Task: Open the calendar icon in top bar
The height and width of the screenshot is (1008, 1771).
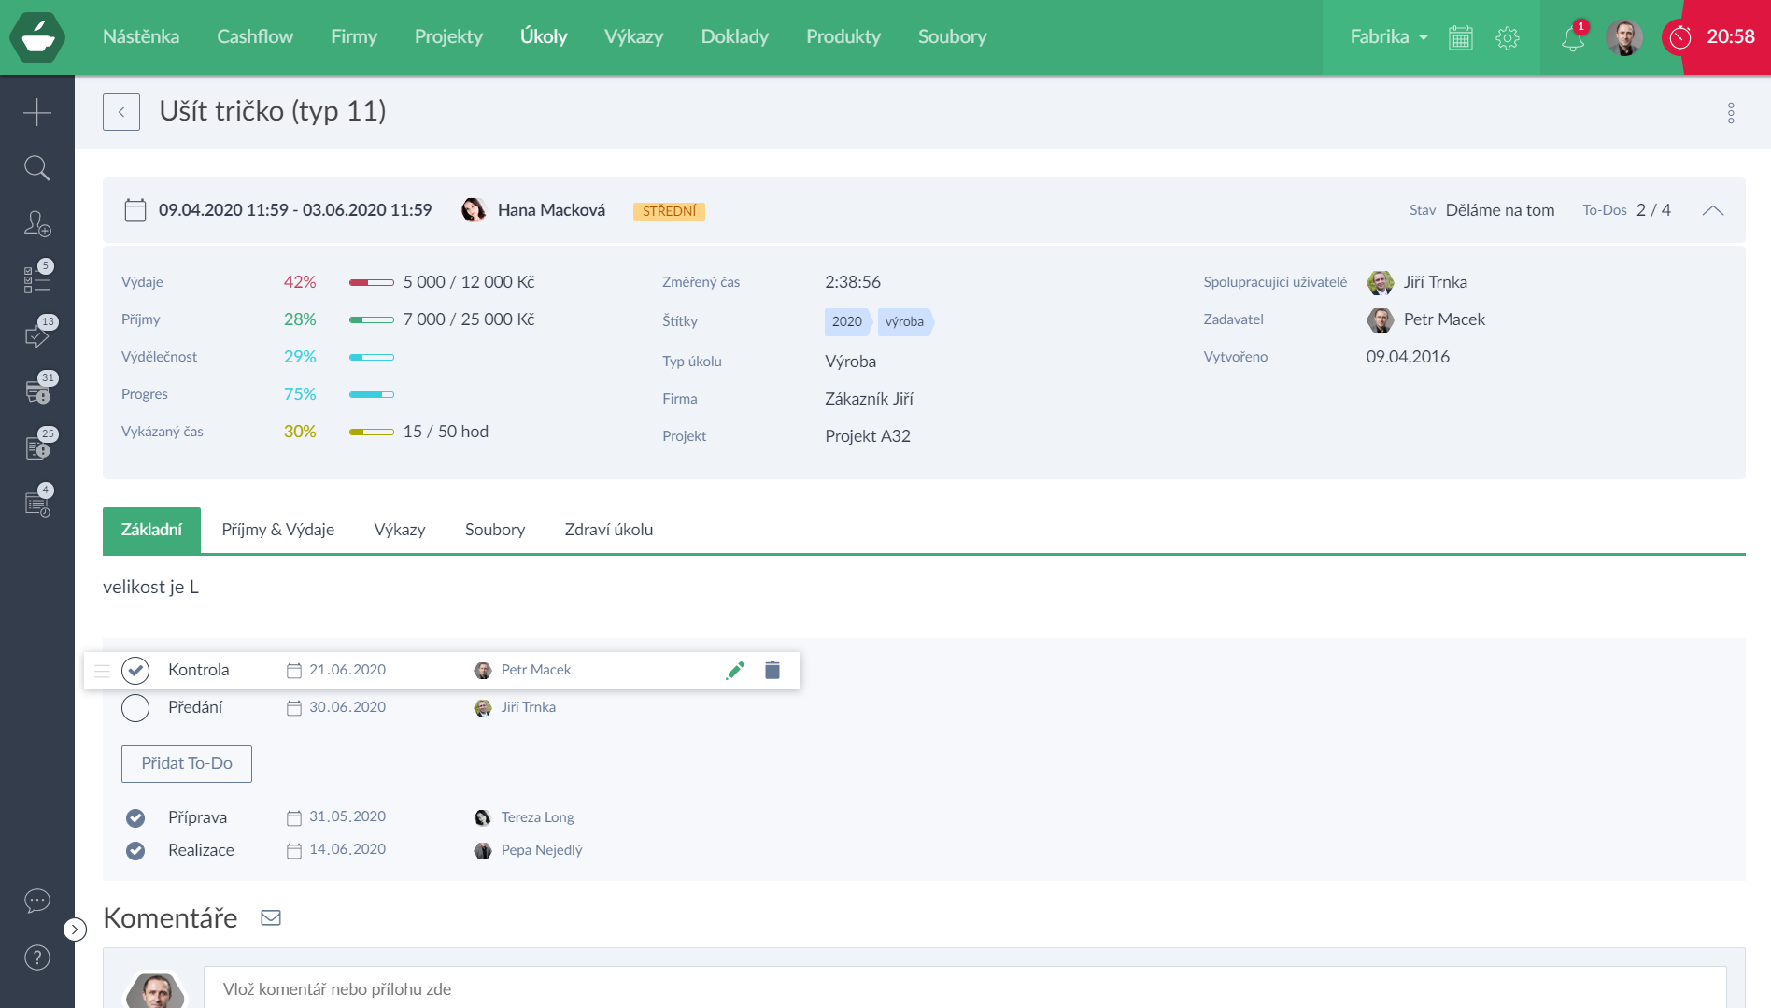Action: pyautogui.click(x=1461, y=38)
